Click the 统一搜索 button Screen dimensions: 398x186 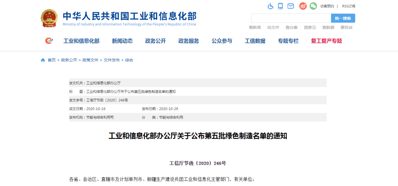343,18
